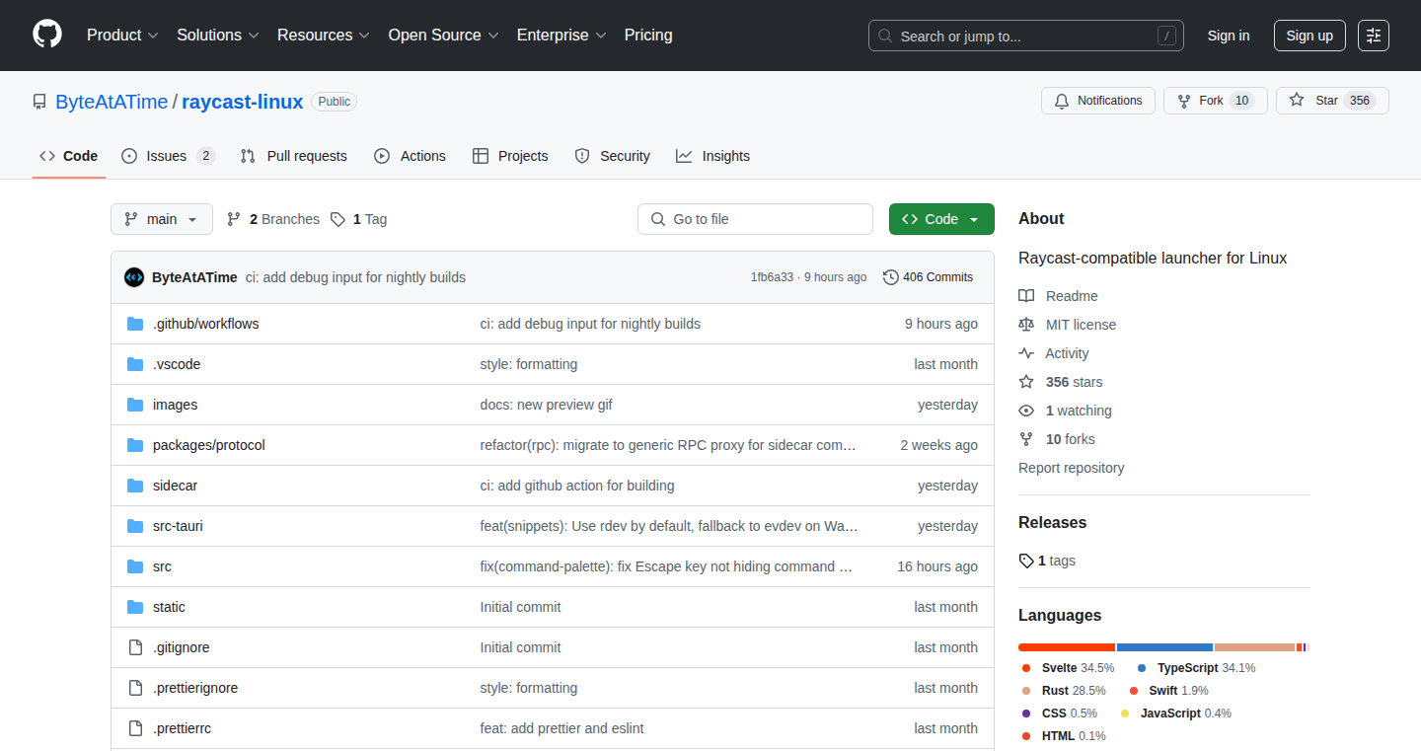
Task: Click the static folder icon
Action: 135,607
